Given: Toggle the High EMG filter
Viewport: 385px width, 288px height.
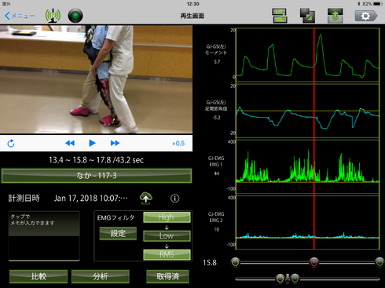Looking at the screenshot, I should [x=167, y=217].
